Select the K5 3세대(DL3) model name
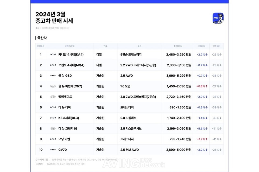The width and height of the screenshot is (259, 172). (x=69, y=118)
